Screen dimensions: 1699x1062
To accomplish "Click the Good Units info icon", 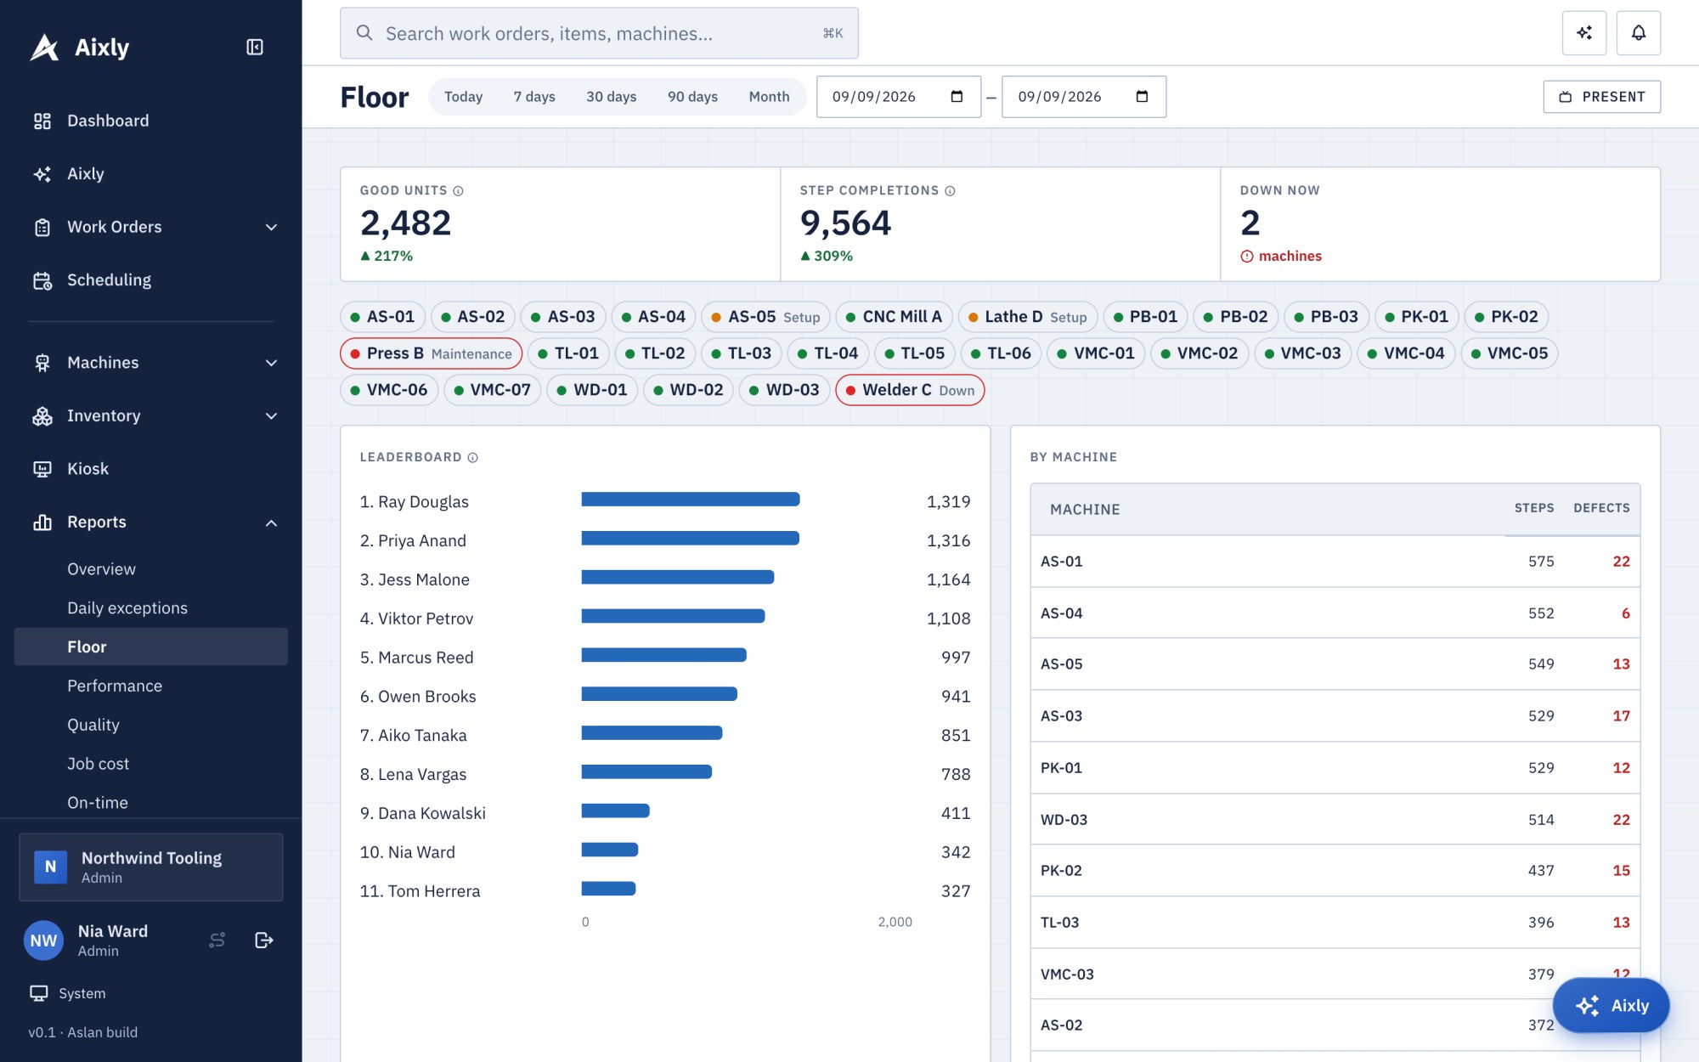I will point(458,191).
